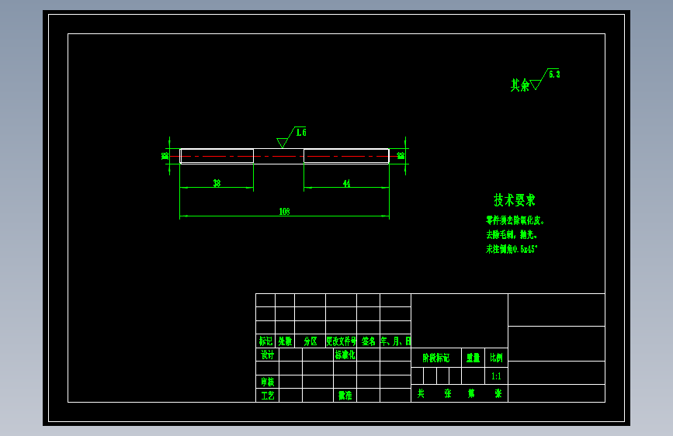This screenshot has height=436, width=673.
Task: Select the '分区' title block cell
Action: point(310,341)
